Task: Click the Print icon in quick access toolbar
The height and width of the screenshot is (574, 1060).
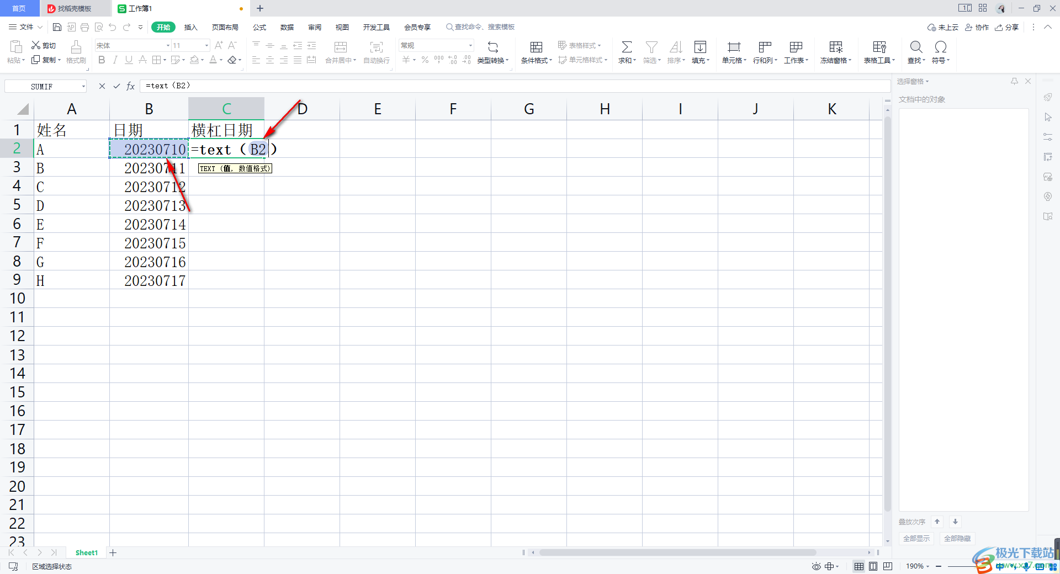Action: 84,27
